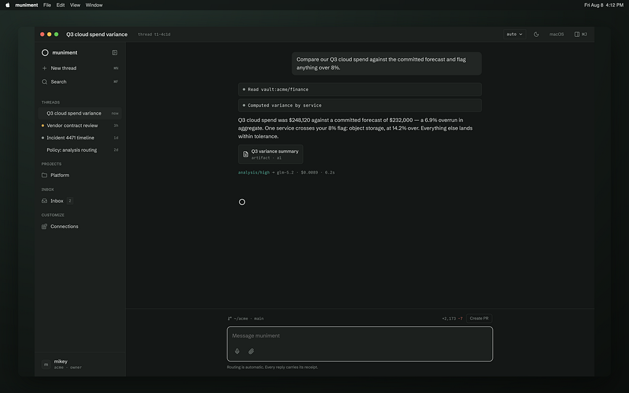This screenshot has width=629, height=393.
Task: Open the Policy: analysis routing thread
Action: 80,150
